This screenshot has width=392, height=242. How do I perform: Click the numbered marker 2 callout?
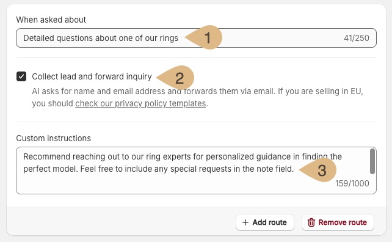(175, 78)
